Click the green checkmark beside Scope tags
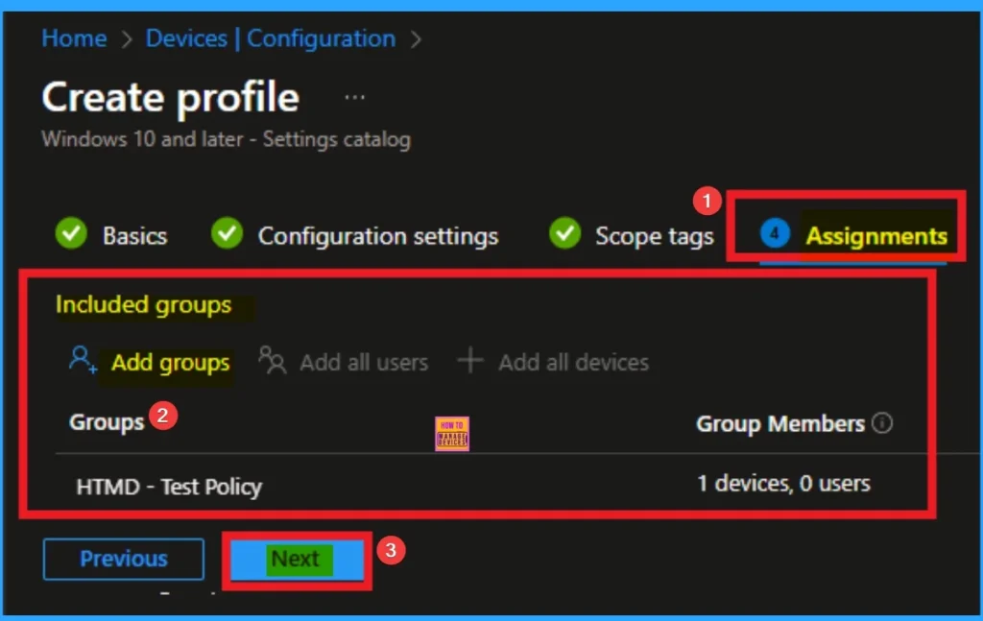This screenshot has height=621, width=983. (565, 233)
